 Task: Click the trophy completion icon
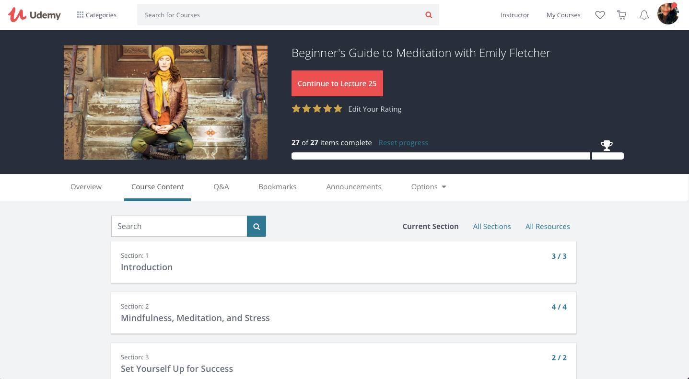coord(607,145)
